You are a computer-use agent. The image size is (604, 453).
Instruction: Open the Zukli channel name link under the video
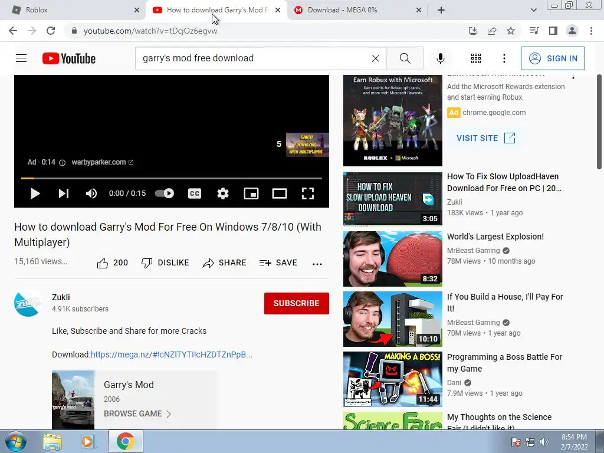(x=61, y=297)
